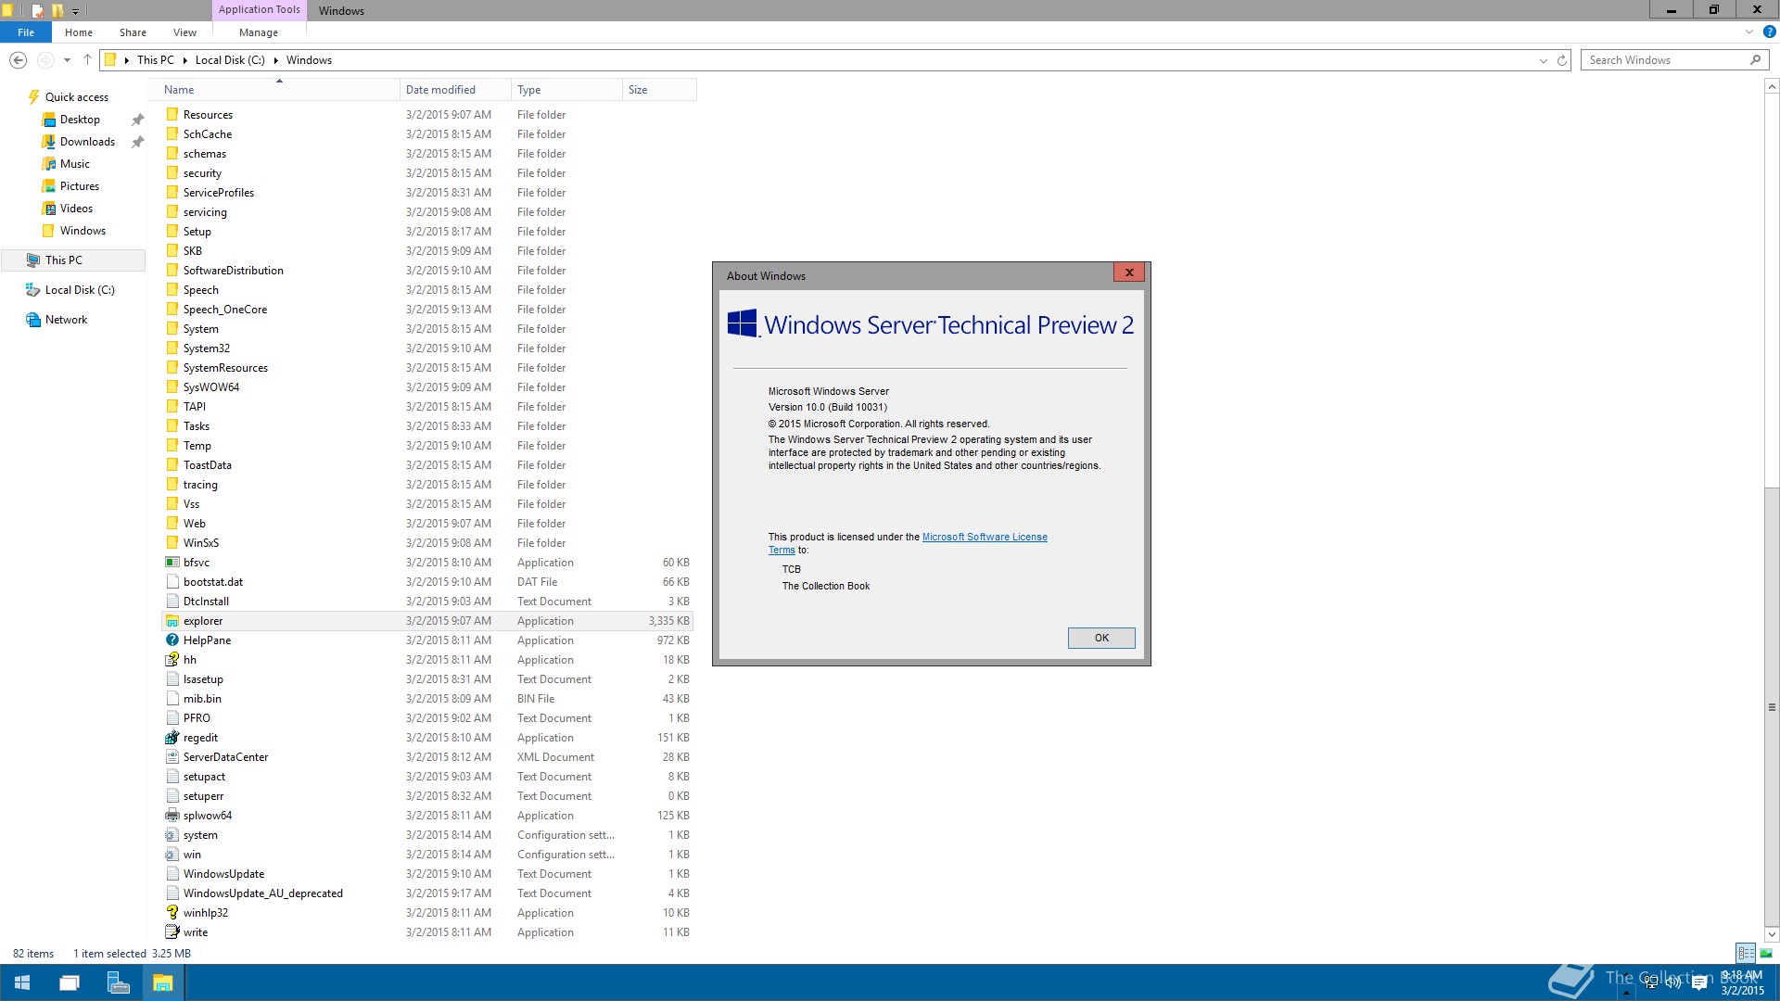Click scrollbar down arrow in file list
This screenshot has width=1780, height=1001.
coord(1772,934)
